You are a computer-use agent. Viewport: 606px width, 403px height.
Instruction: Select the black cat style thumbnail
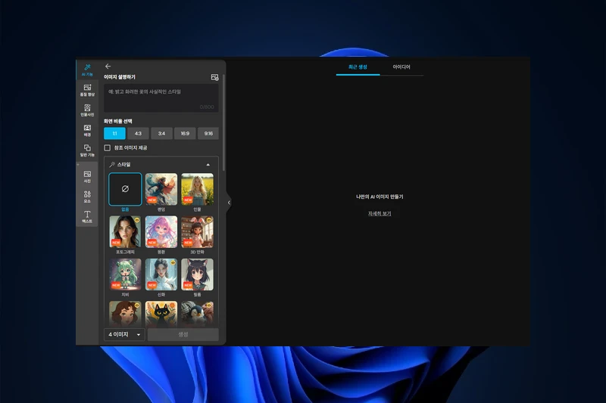tap(161, 314)
